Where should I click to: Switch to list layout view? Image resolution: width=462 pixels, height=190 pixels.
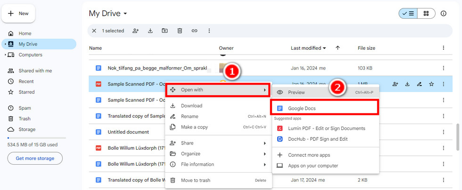408,14
